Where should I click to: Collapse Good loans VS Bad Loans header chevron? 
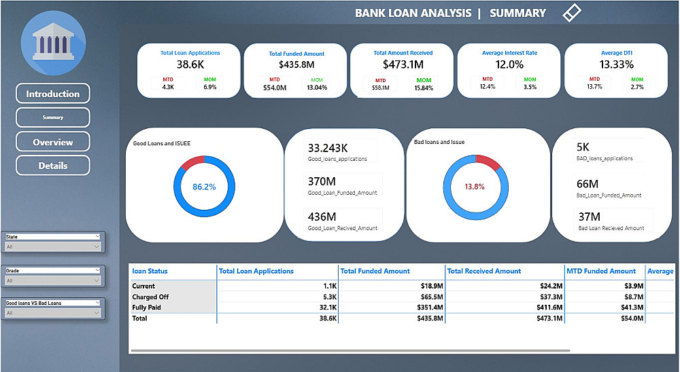coord(97,303)
